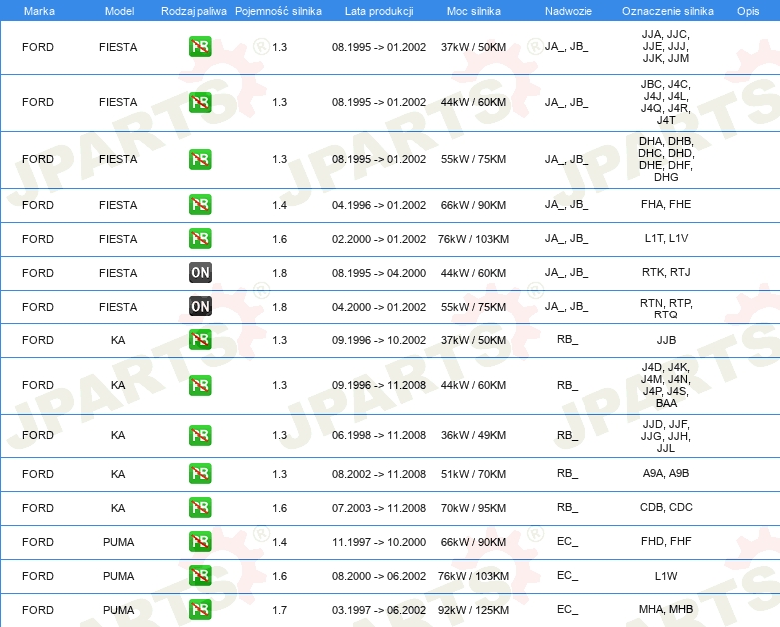Click the petrol icon in the KA 51kW row
This screenshot has height=627, width=780.
click(199, 473)
